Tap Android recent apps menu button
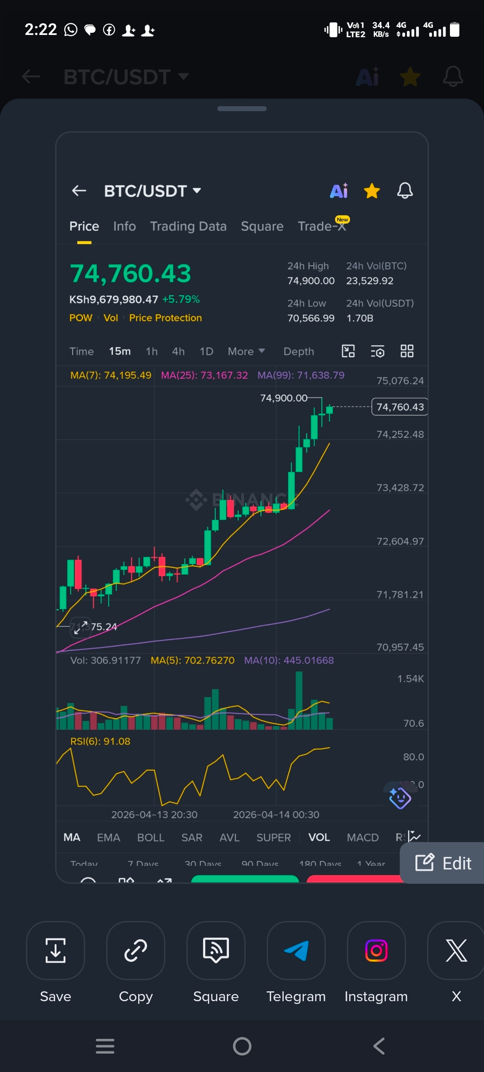The width and height of the screenshot is (484, 1072). tap(105, 1046)
